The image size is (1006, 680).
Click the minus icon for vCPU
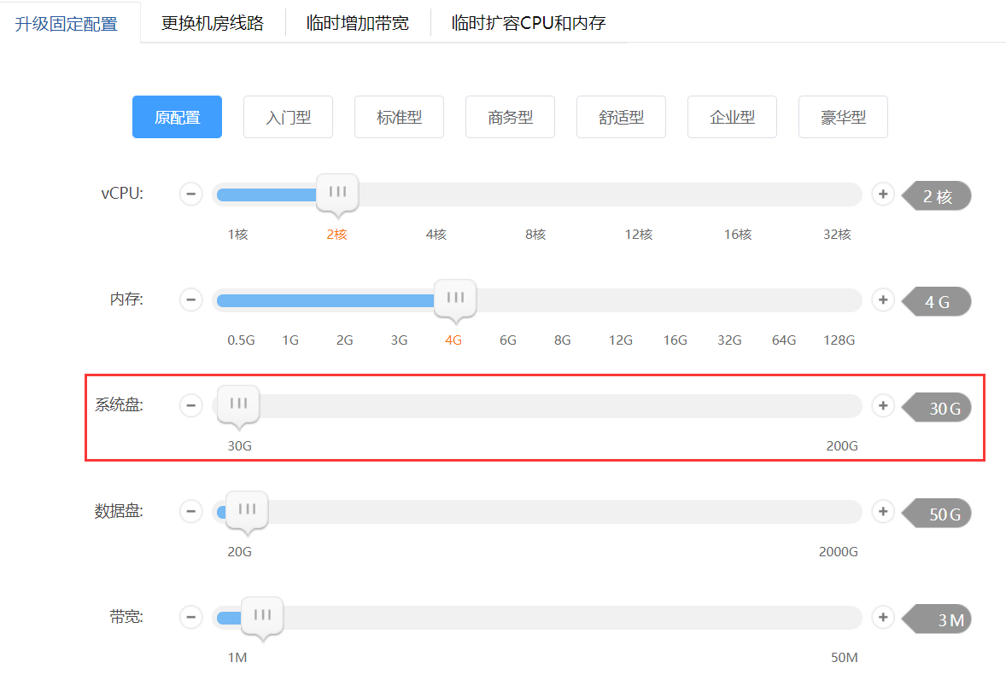[x=191, y=195]
